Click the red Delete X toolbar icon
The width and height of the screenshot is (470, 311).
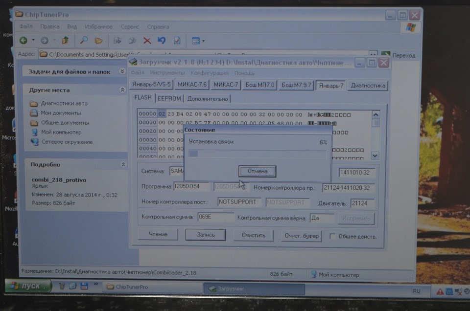click(147, 41)
